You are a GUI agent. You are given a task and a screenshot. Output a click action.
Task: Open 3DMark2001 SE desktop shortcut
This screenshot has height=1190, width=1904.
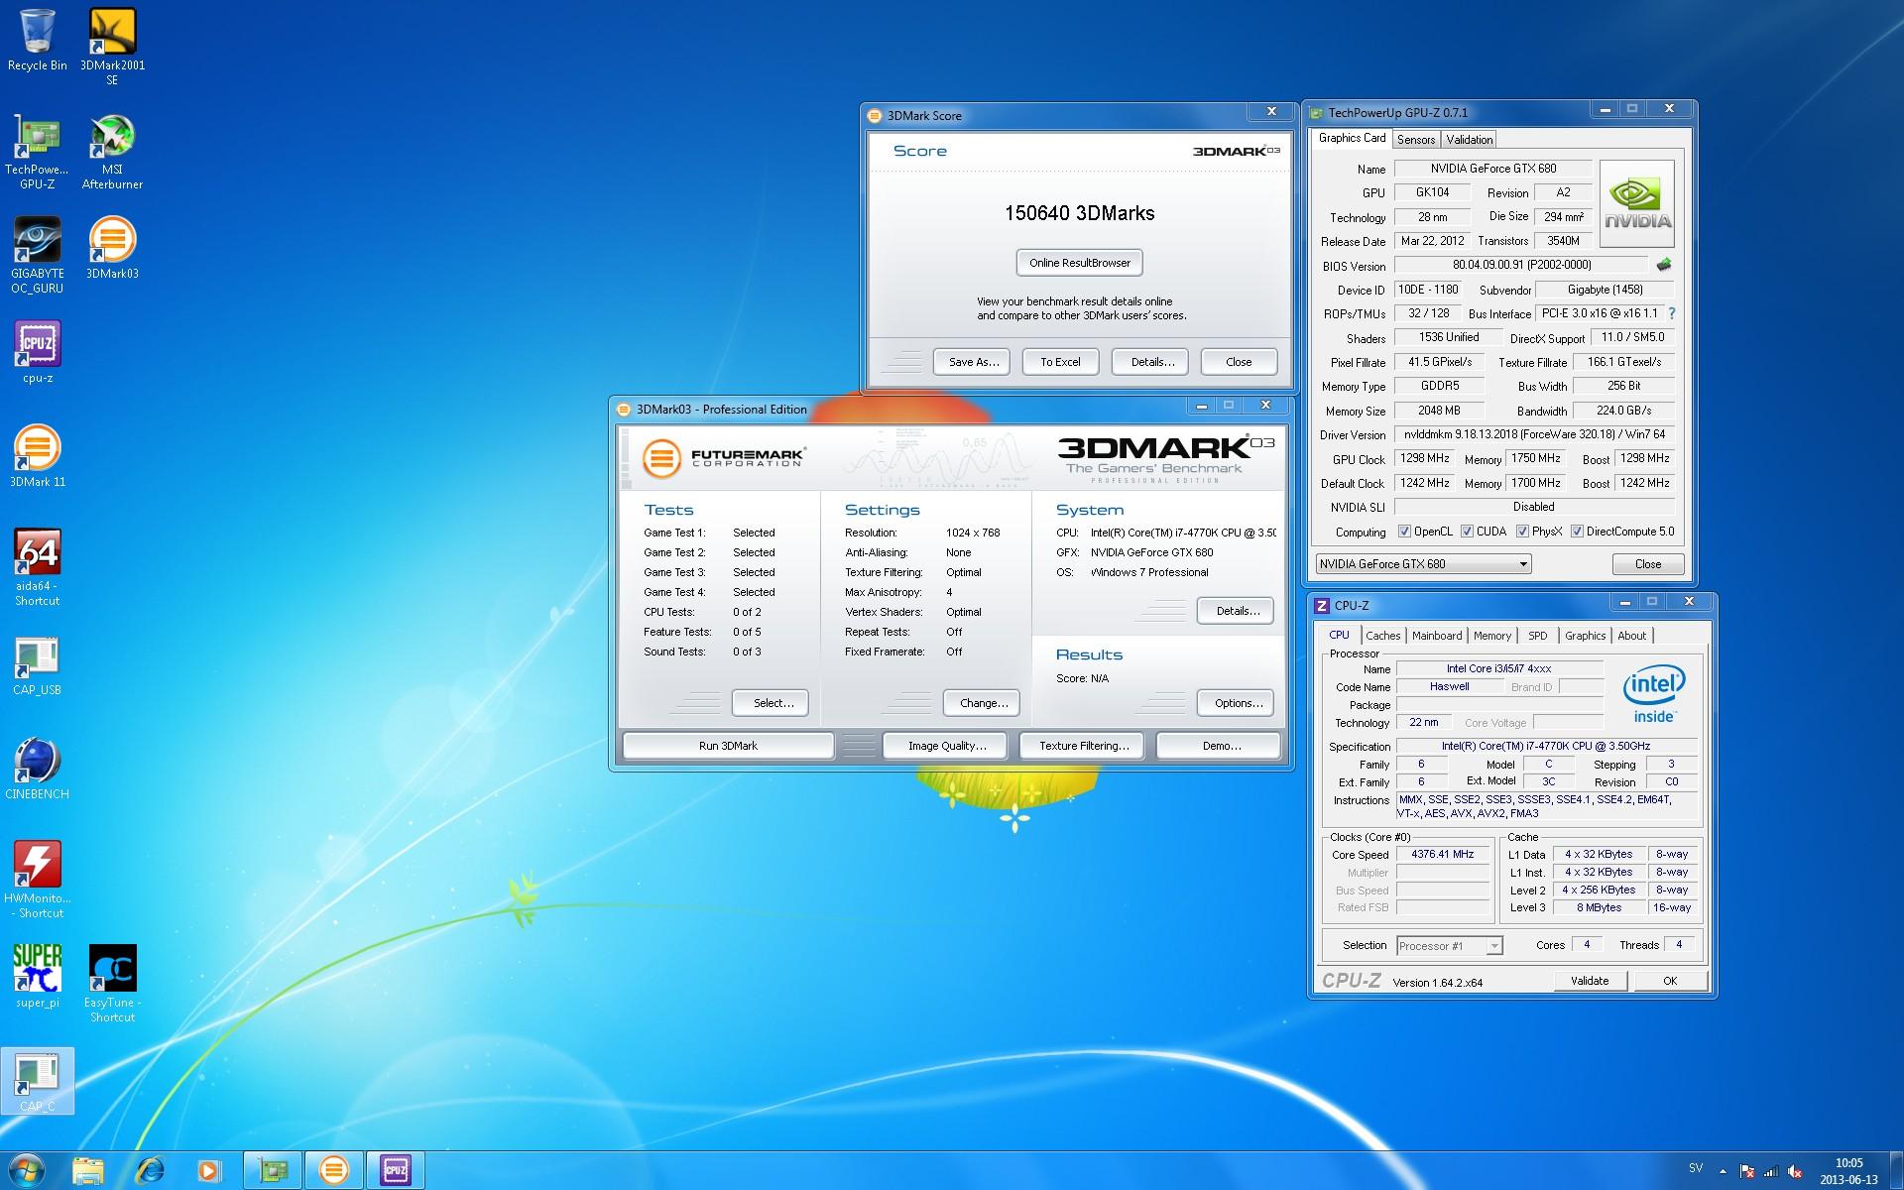[x=112, y=47]
